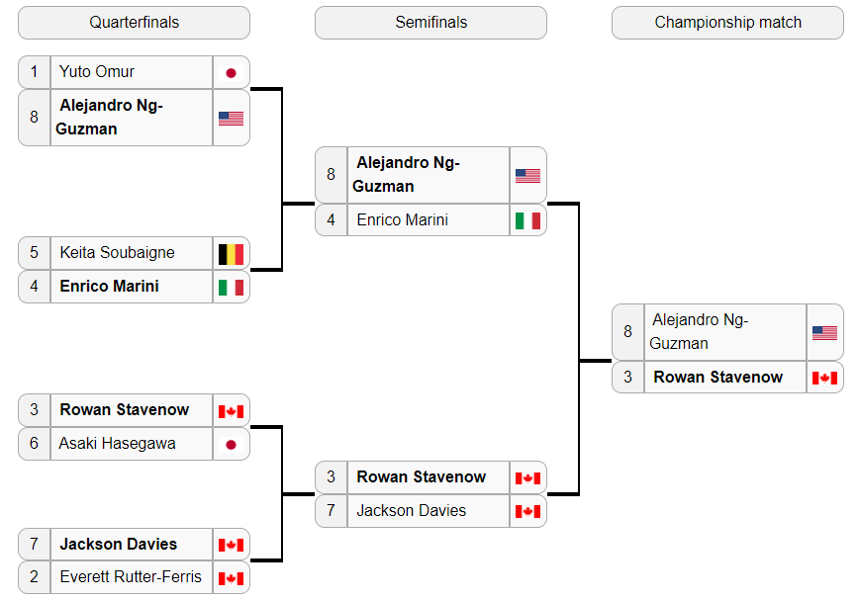Click Rowan Stavenow in the championship match
This screenshot has height=601, width=859.
[718, 378]
